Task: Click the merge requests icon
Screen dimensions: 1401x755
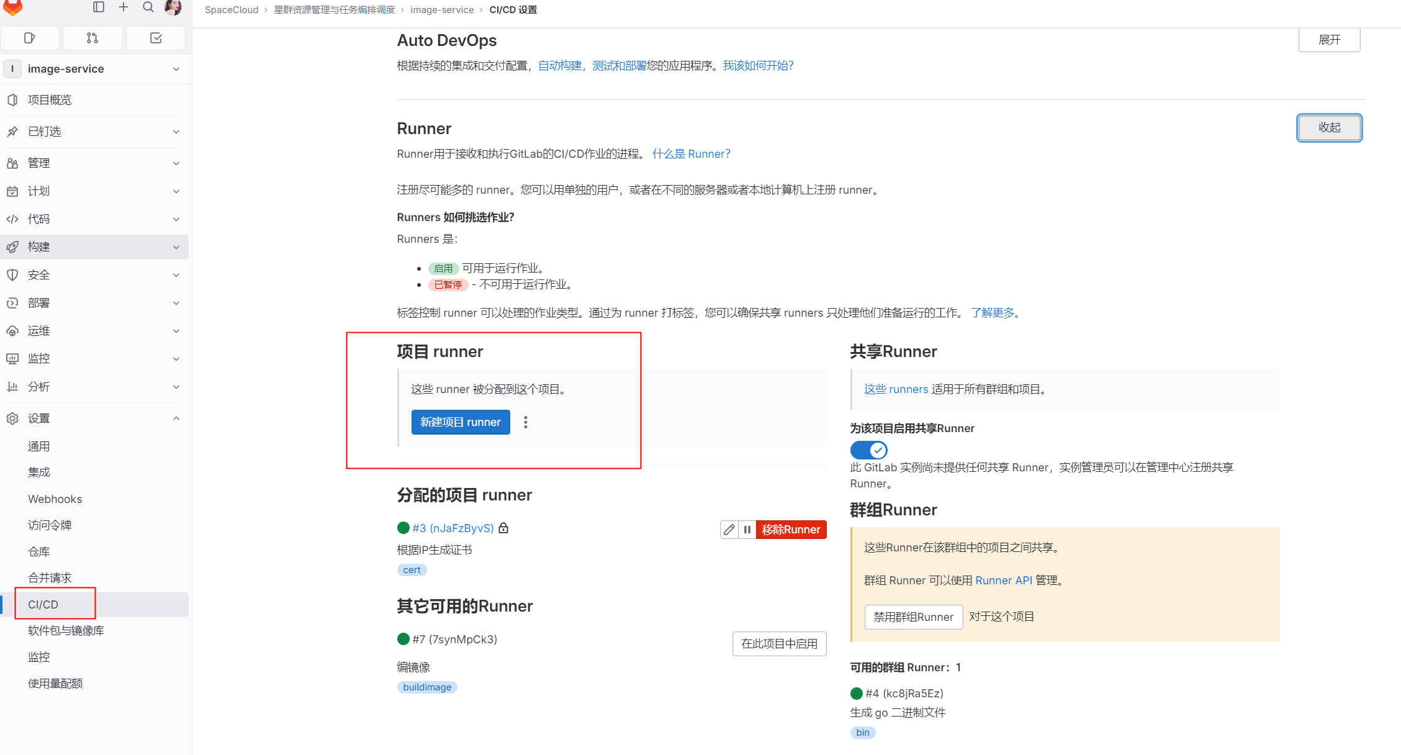Action: 92,37
